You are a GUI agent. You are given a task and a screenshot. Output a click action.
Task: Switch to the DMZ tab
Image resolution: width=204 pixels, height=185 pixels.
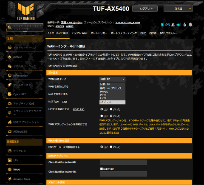[x=143, y=33]
